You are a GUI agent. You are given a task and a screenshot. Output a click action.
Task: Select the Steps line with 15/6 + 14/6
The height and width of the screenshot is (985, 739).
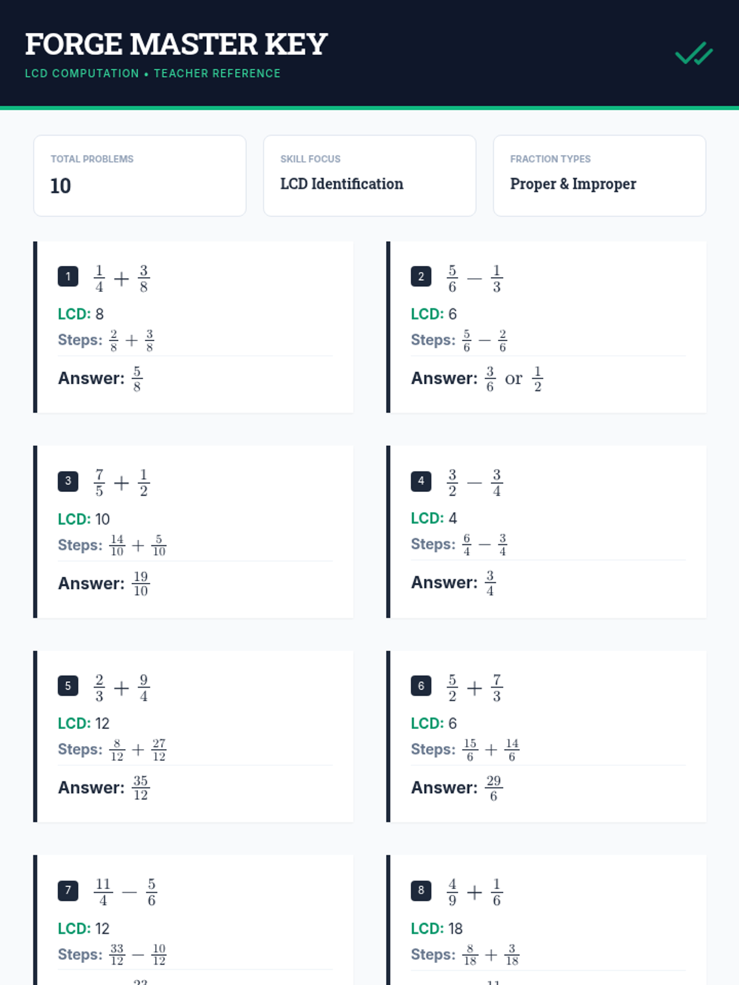465,749
